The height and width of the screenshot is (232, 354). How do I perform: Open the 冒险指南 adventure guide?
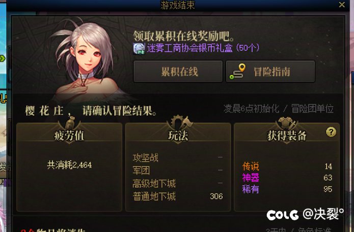[270, 72]
